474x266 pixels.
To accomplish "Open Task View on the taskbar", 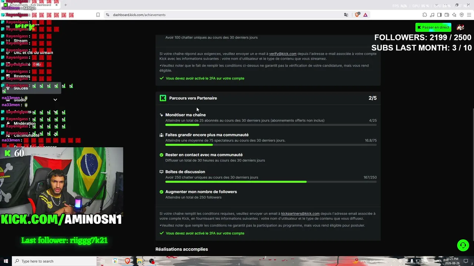I will [x=103, y=261].
